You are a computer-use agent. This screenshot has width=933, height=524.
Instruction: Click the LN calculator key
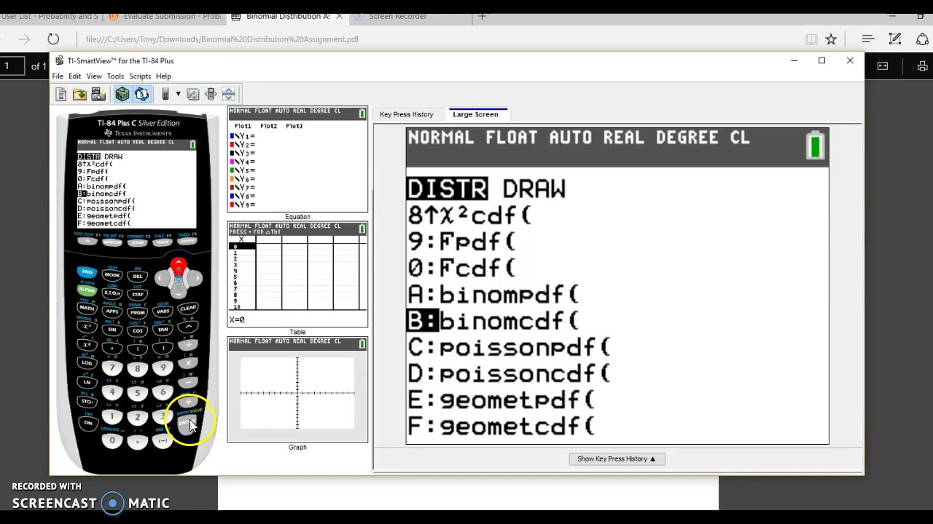pos(87,381)
